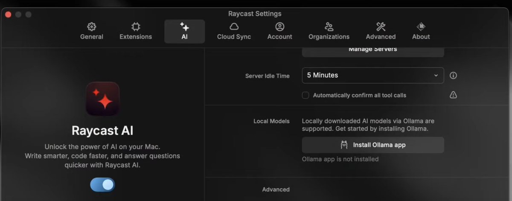Open the Organizations tab
The width and height of the screenshot is (512, 201).
pos(329,32)
